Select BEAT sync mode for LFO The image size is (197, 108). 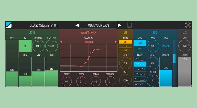coord(140,43)
